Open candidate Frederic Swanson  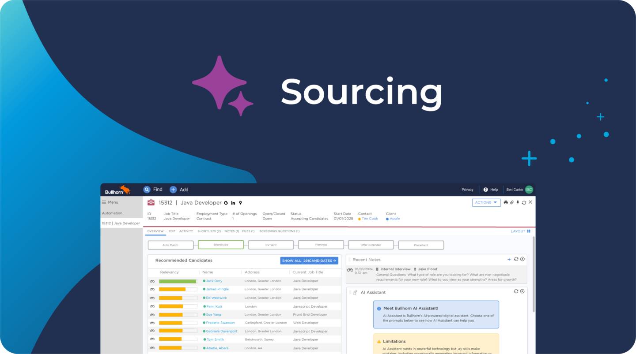pos(220,323)
